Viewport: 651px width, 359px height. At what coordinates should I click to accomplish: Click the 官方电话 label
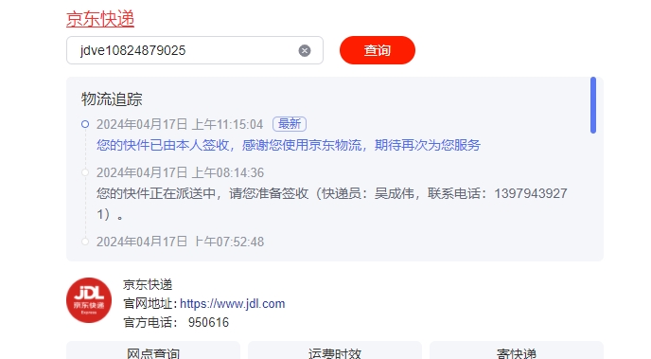[x=150, y=322]
